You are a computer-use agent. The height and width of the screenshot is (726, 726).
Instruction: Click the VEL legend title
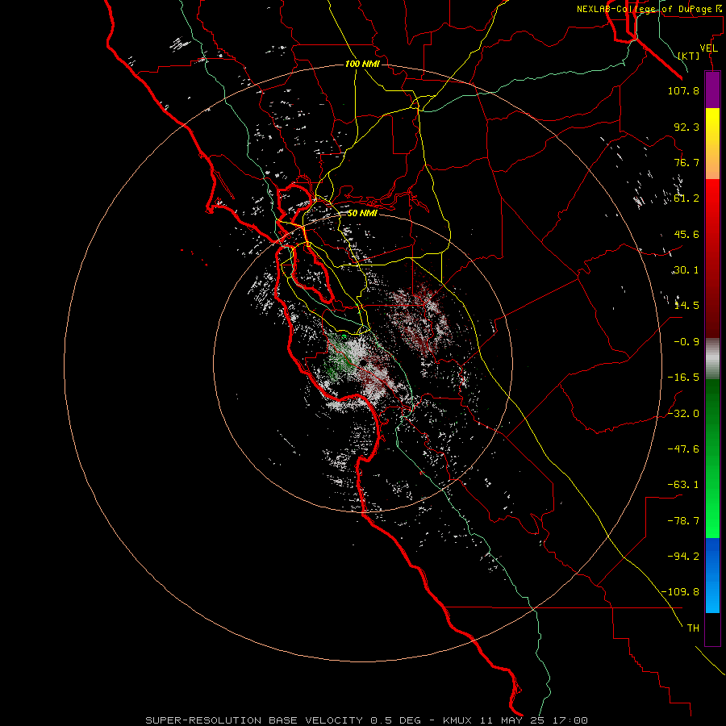pos(708,48)
